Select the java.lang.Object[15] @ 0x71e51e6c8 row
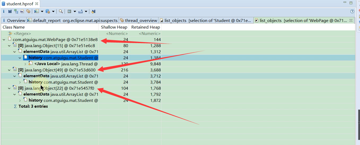The image size is (360, 145). pos(178,46)
